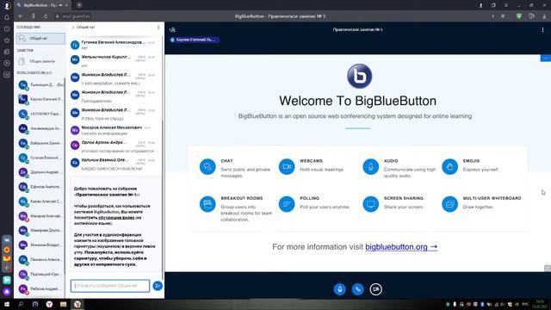Open Windows Start menu
This screenshot has width=551, height=310.
(x=6, y=304)
